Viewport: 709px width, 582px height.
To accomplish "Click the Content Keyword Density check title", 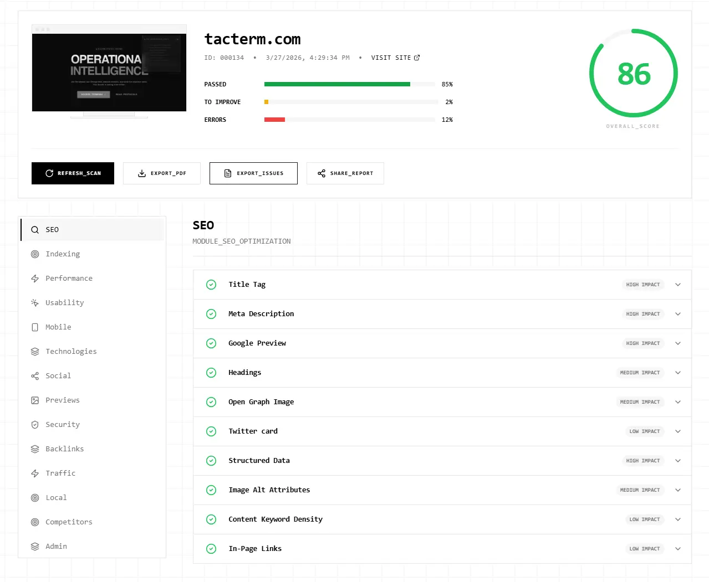I will (x=276, y=519).
